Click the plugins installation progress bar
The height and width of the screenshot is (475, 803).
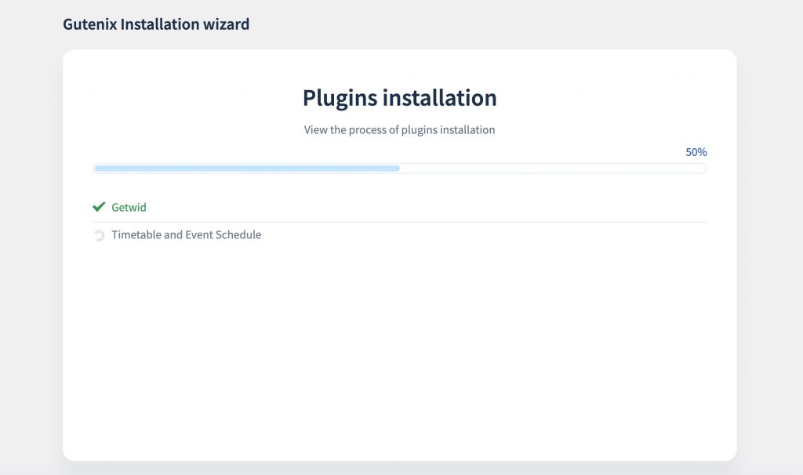(399, 169)
